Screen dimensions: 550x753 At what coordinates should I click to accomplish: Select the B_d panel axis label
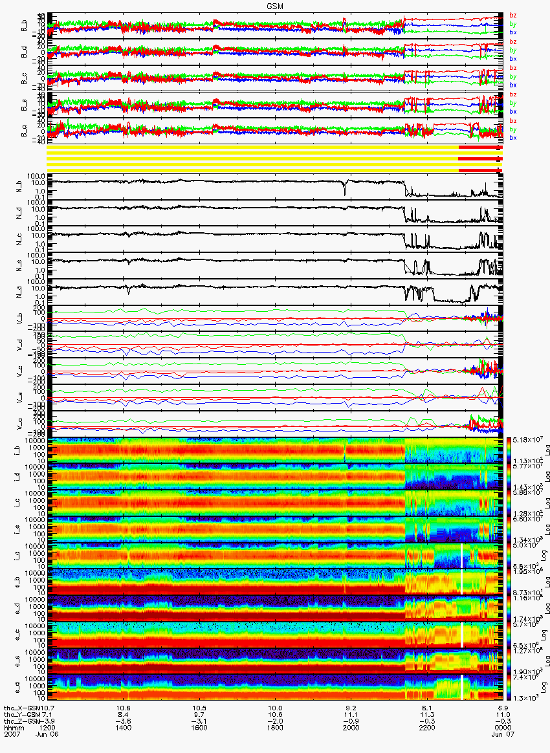click(x=25, y=52)
